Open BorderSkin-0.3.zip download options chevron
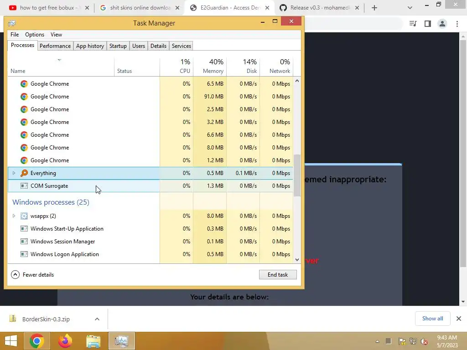The width and height of the screenshot is (467, 350). point(97,319)
